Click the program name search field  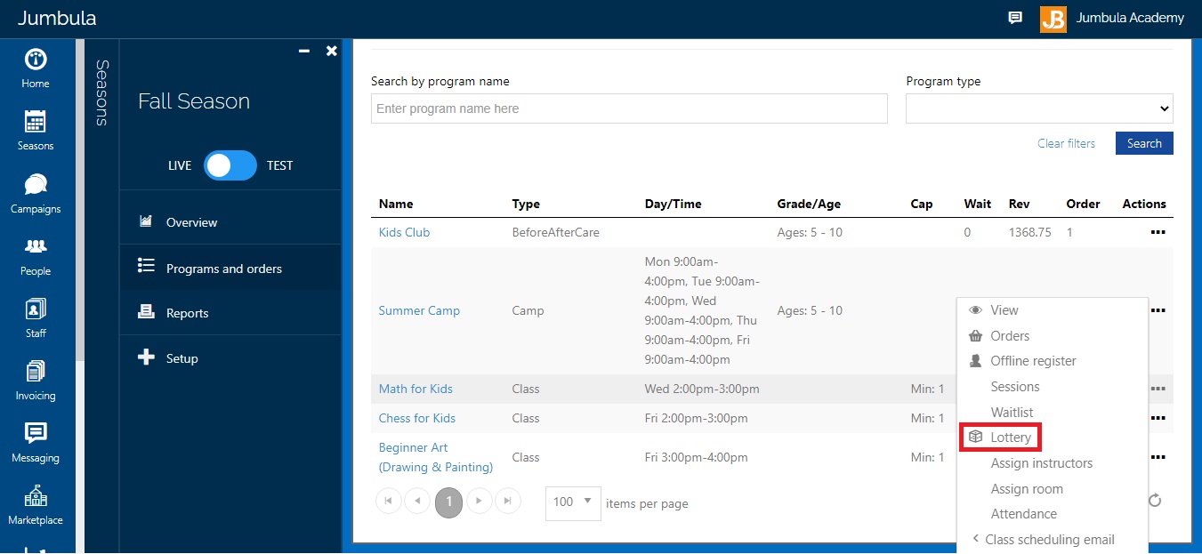coord(629,108)
